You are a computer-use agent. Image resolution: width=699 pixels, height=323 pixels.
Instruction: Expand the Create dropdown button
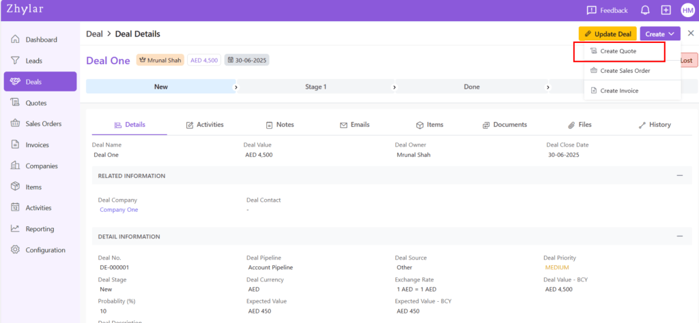[659, 34]
